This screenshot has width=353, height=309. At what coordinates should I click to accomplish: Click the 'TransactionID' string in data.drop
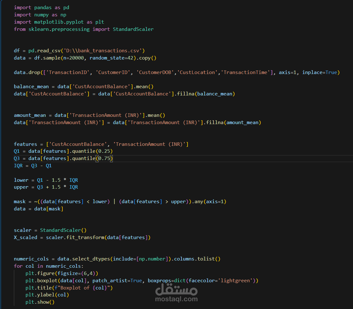[68, 72]
